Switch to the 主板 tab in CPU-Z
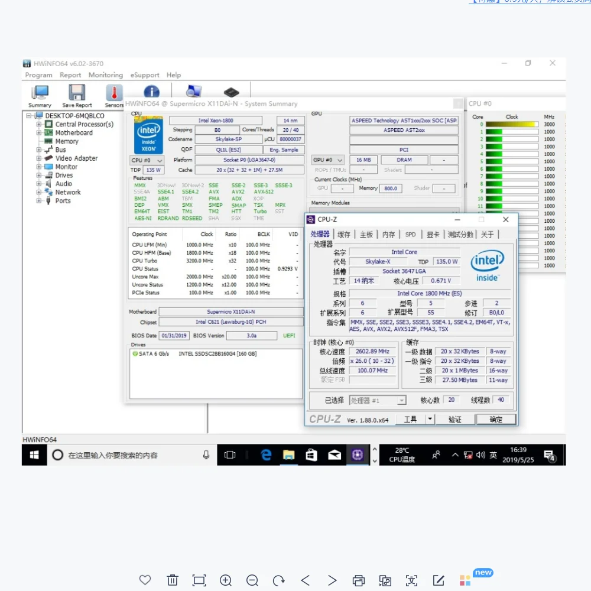 coord(366,235)
